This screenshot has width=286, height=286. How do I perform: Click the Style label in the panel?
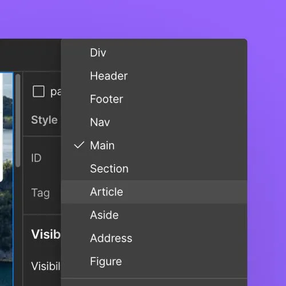point(44,120)
